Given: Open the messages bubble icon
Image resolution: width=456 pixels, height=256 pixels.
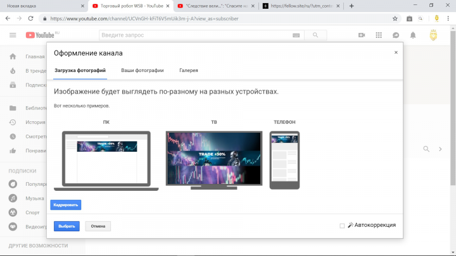Looking at the screenshot, I should point(396,35).
